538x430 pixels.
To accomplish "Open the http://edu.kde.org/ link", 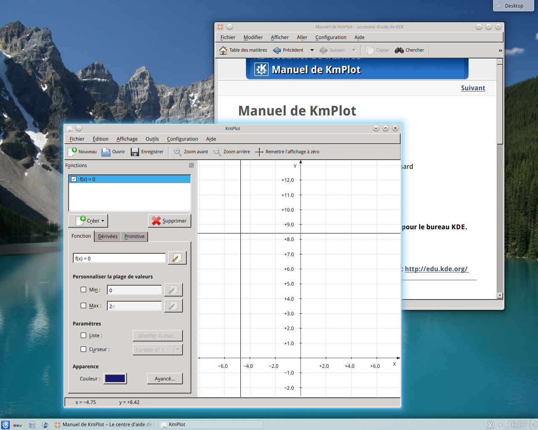I will 436,269.
